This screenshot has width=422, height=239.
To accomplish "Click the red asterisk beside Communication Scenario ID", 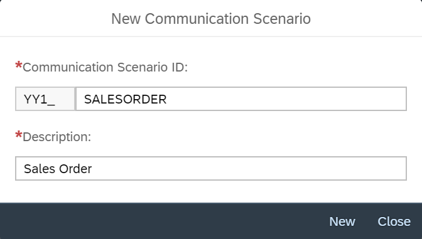I will point(19,65).
